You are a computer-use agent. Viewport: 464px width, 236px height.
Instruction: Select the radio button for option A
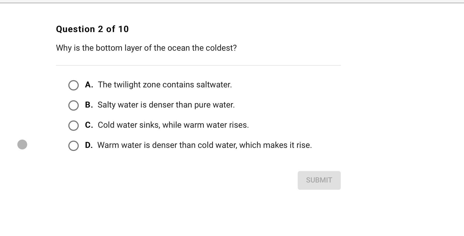click(x=74, y=85)
